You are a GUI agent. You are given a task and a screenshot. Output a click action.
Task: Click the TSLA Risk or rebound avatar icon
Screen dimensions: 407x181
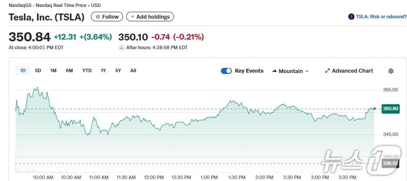(351, 17)
